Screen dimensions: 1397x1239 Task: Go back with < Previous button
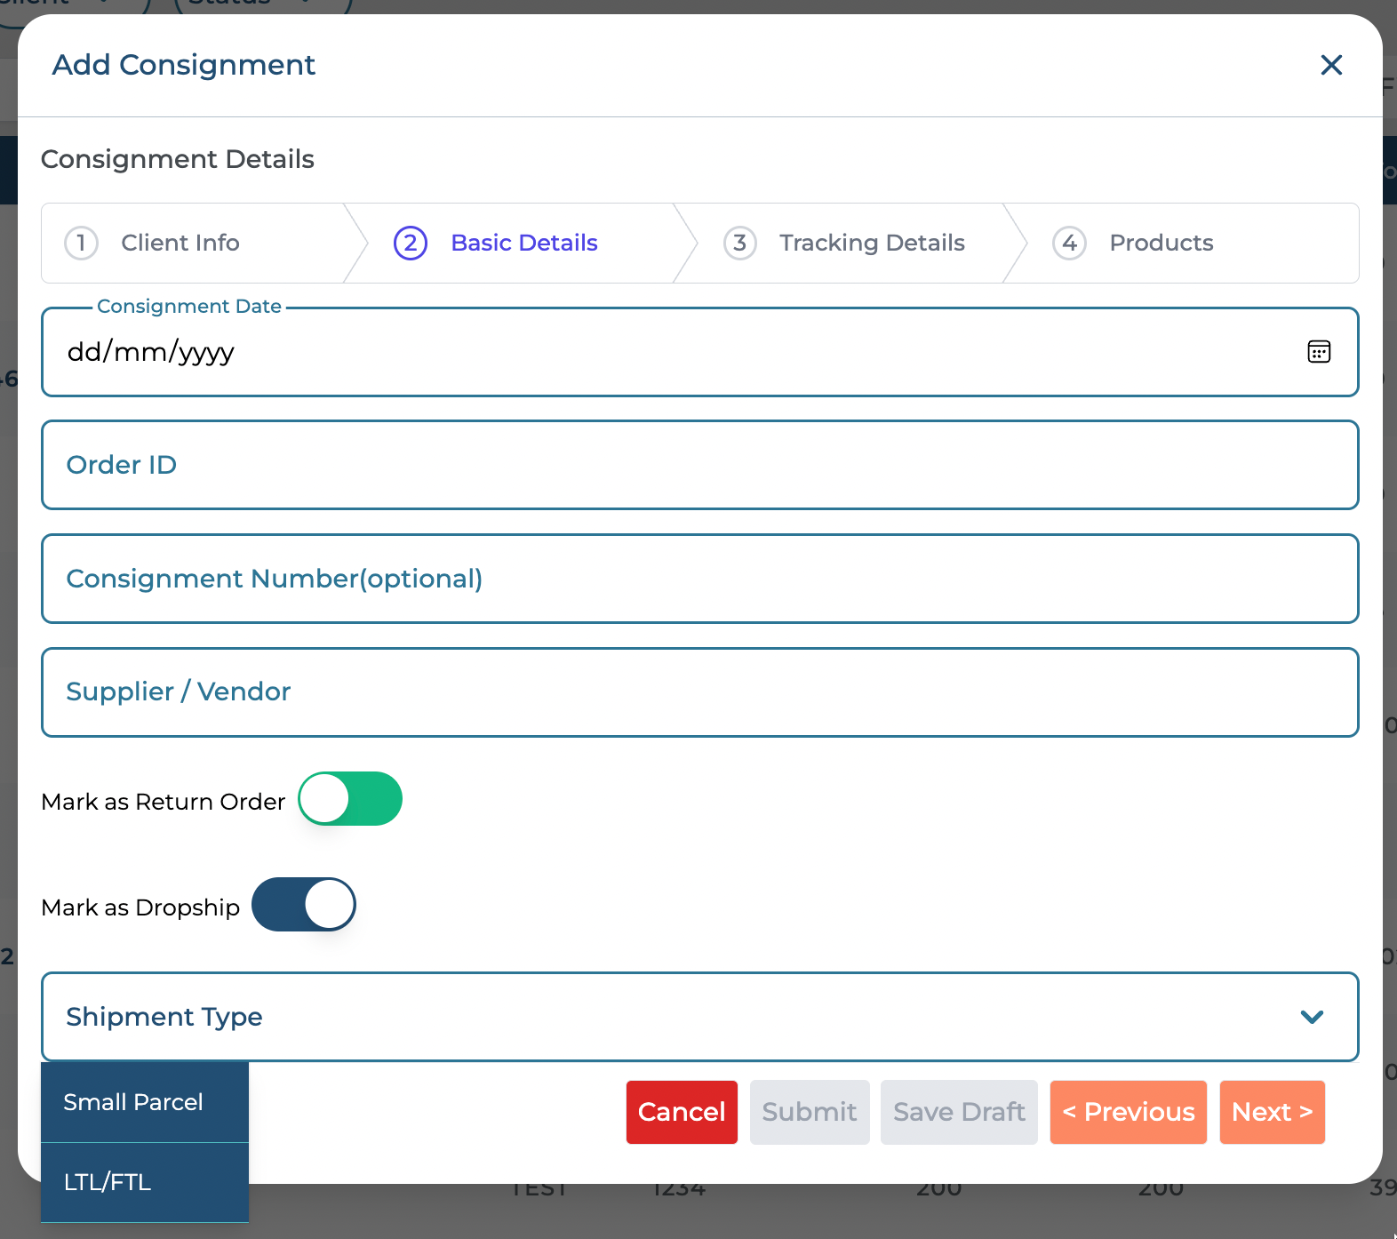(x=1128, y=1112)
